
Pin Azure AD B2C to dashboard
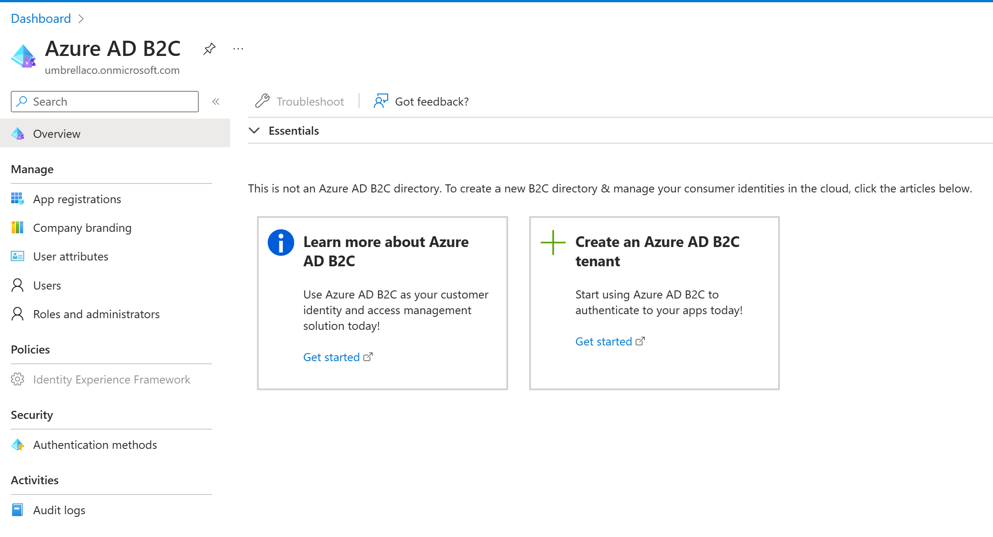click(x=209, y=49)
